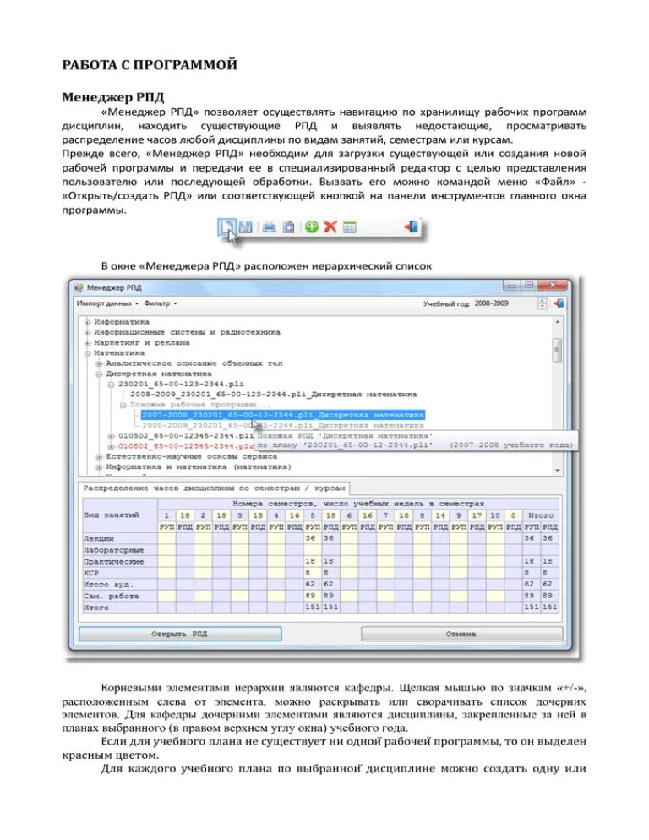Expand the Информатика tree node
The image size is (649, 840).
tap(87, 323)
